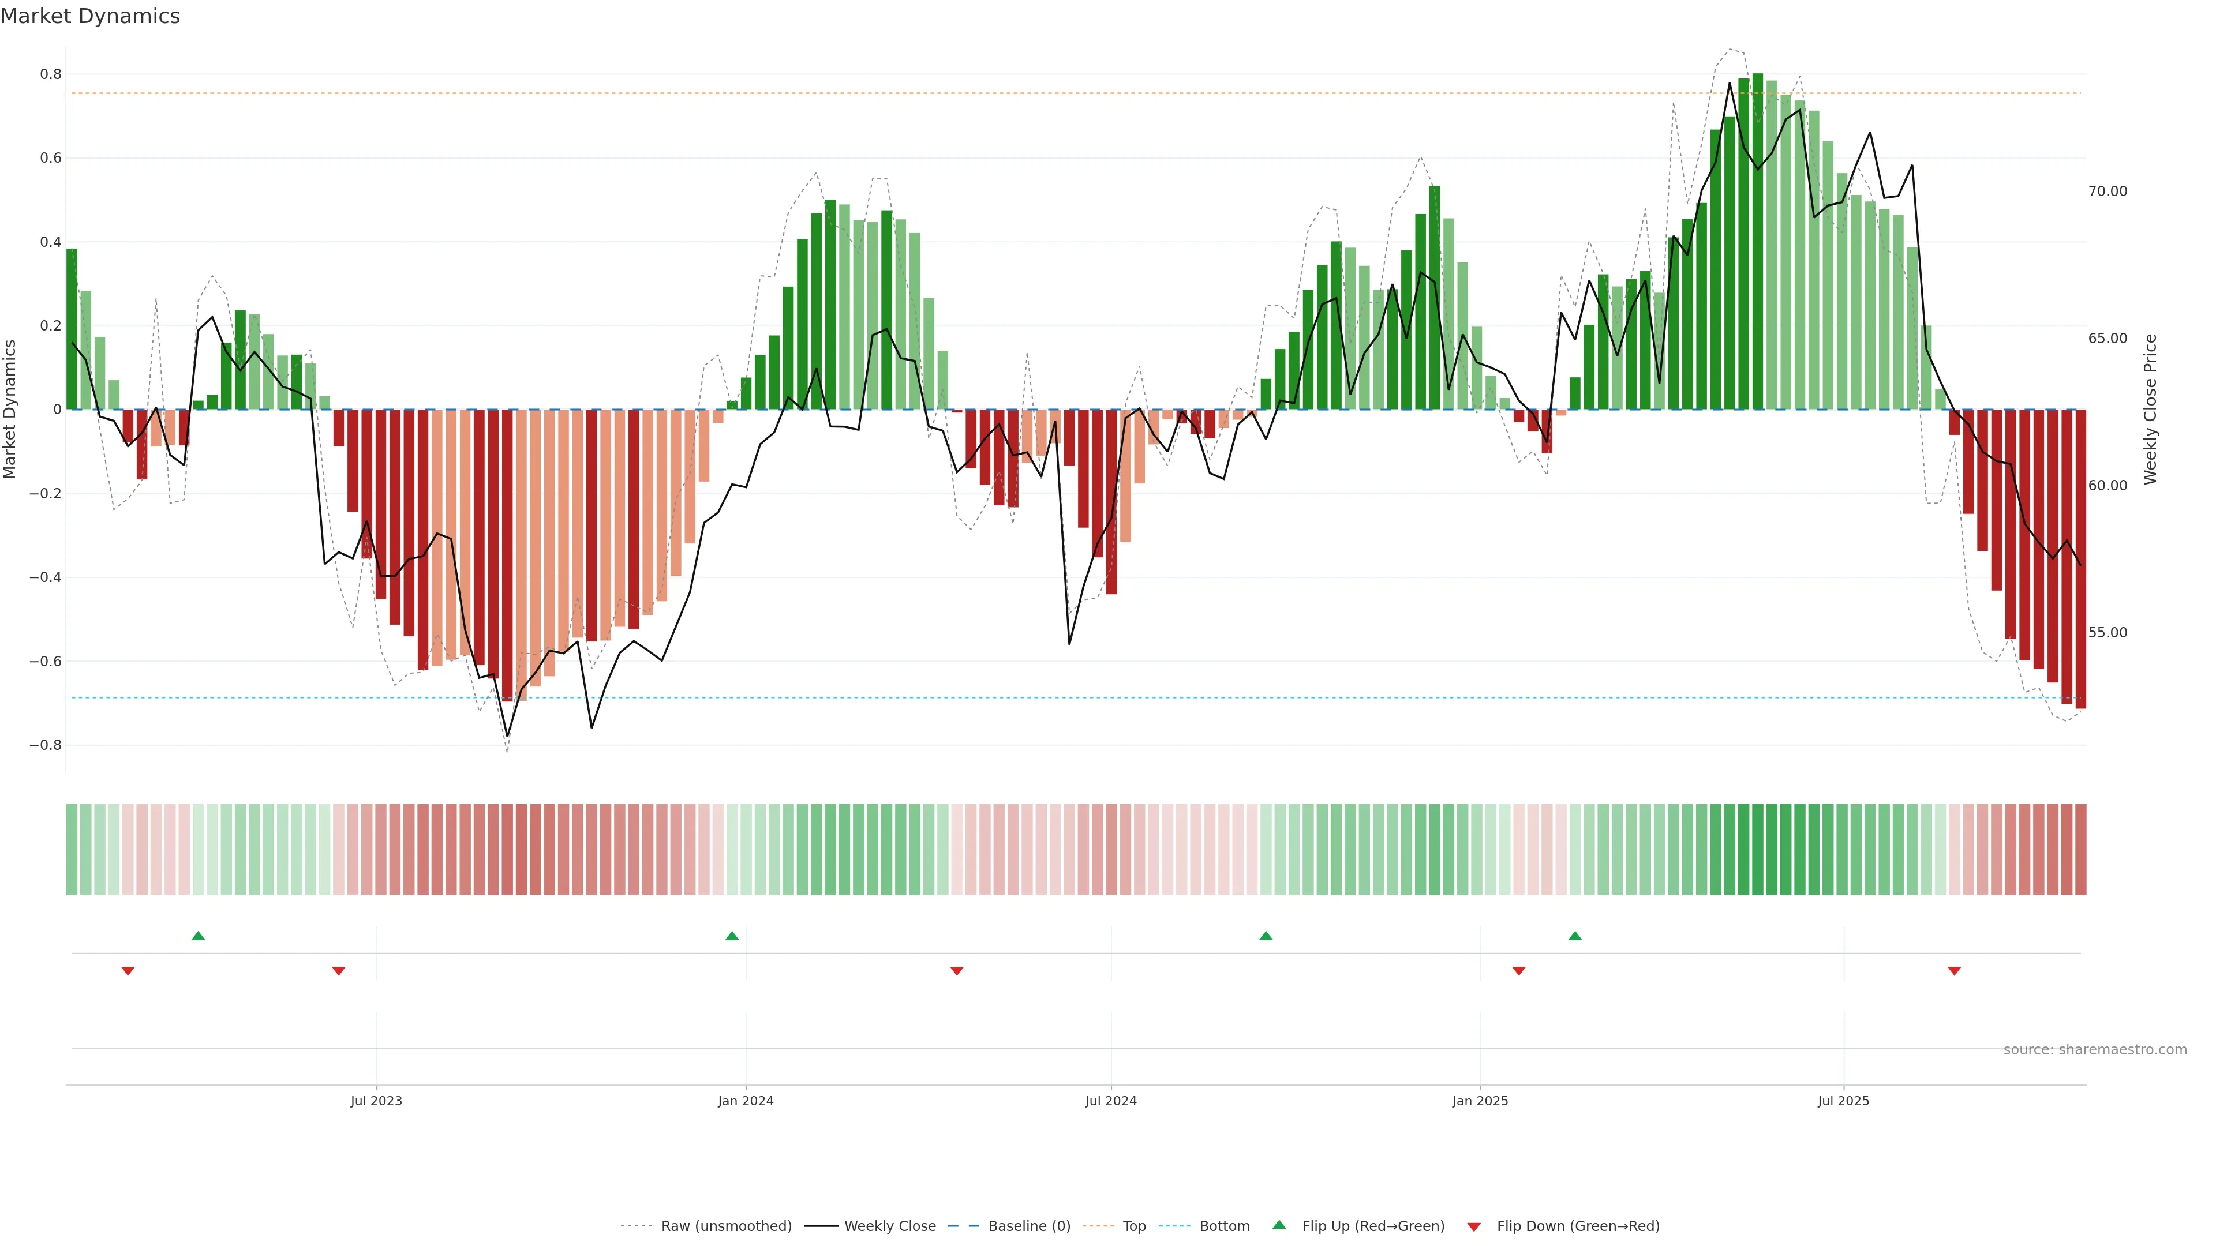Click the red flip-down marker just before Jul 2023
Screen dimensions: 2216x1246
point(339,971)
